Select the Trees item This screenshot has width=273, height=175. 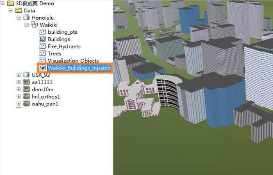click(55, 53)
